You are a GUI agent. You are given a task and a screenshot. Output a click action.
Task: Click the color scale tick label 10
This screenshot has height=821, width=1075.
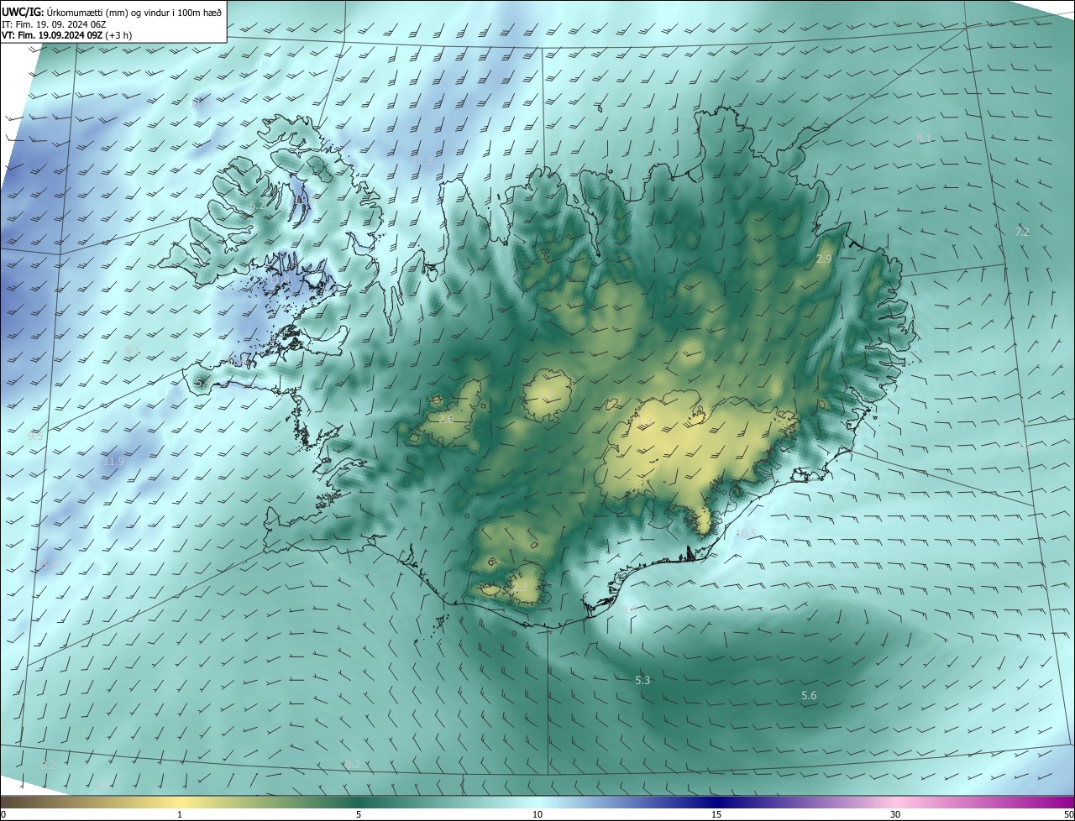pyautogui.click(x=537, y=815)
